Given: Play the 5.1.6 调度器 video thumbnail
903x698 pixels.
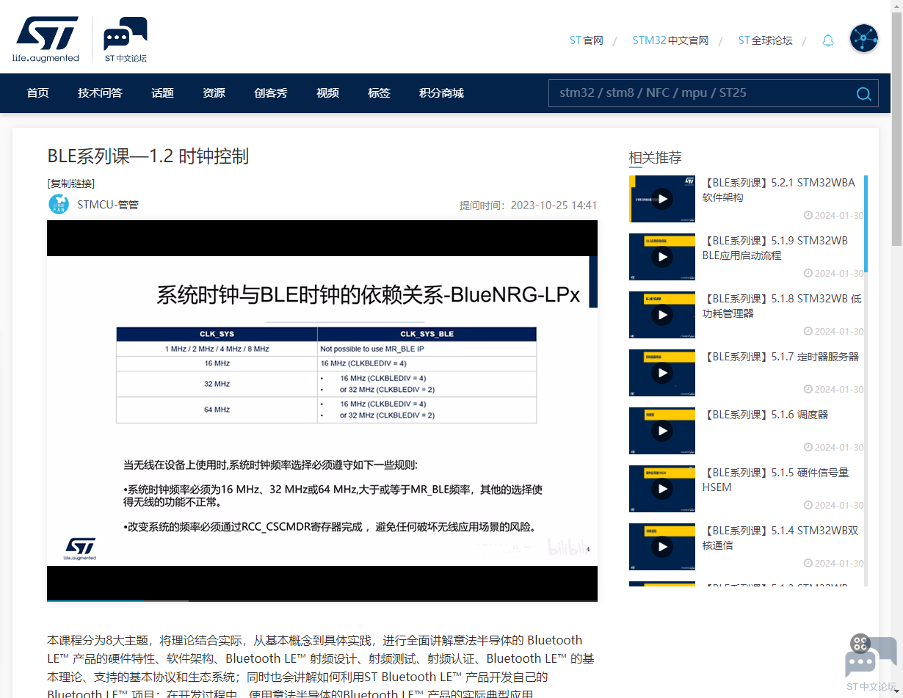Looking at the screenshot, I should [662, 431].
